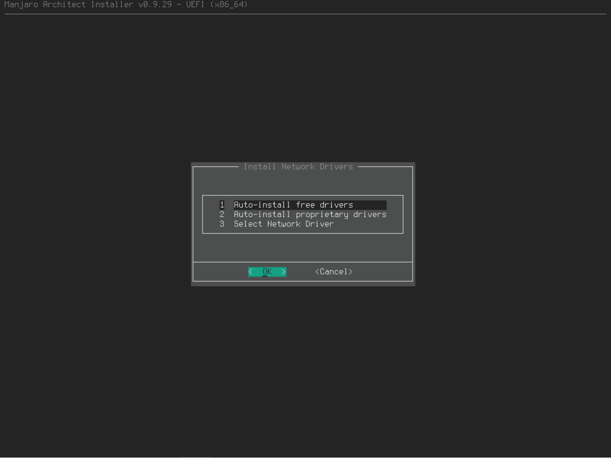Click the number 1 hotkey tag

[x=221, y=205]
